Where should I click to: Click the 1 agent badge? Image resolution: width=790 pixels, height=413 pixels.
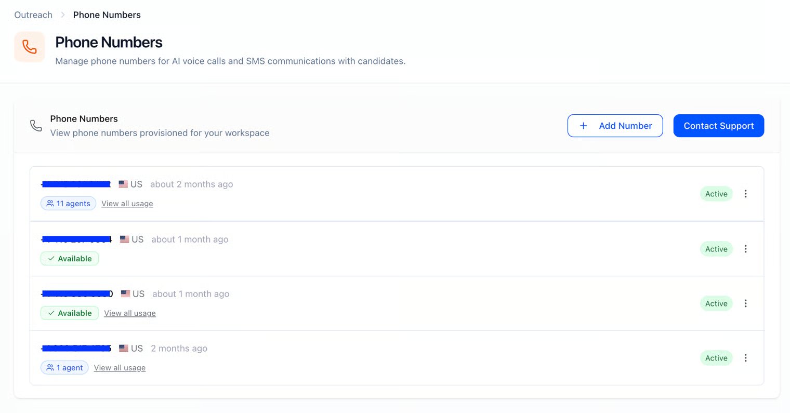click(x=64, y=368)
